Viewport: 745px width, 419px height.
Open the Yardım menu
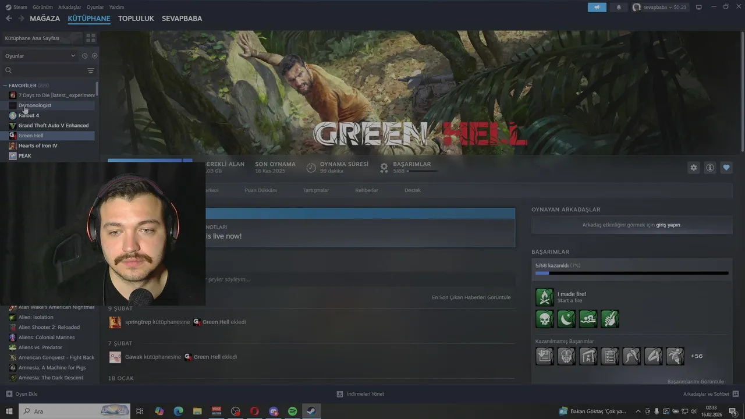[116, 7]
